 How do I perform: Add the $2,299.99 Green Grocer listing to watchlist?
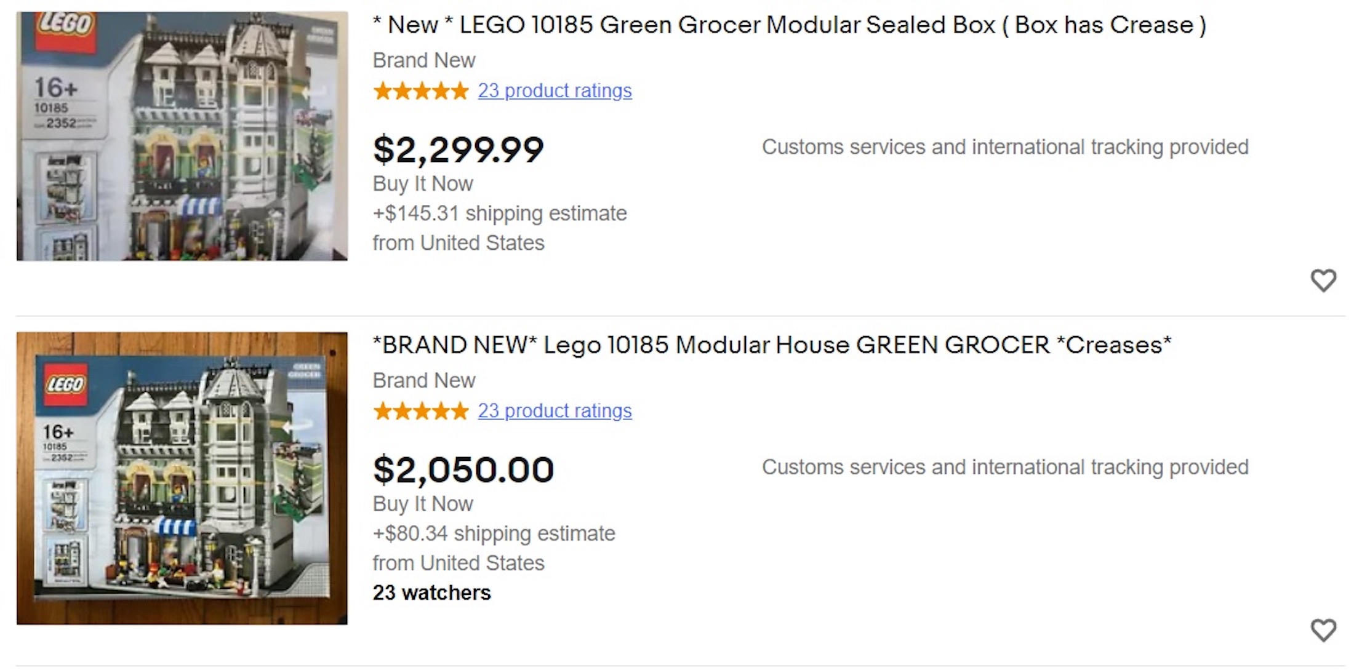tap(1323, 281)
